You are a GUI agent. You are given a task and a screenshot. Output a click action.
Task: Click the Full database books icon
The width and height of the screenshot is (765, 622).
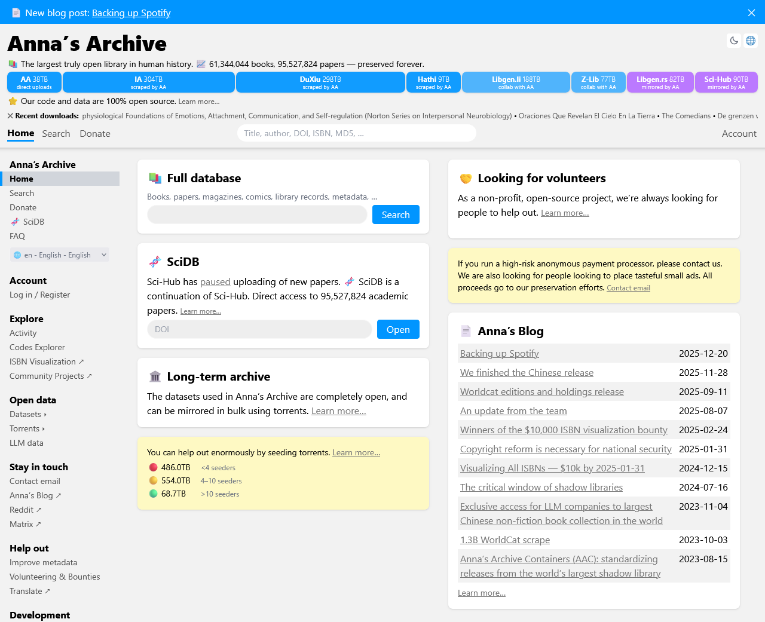[x=155, y=178]
